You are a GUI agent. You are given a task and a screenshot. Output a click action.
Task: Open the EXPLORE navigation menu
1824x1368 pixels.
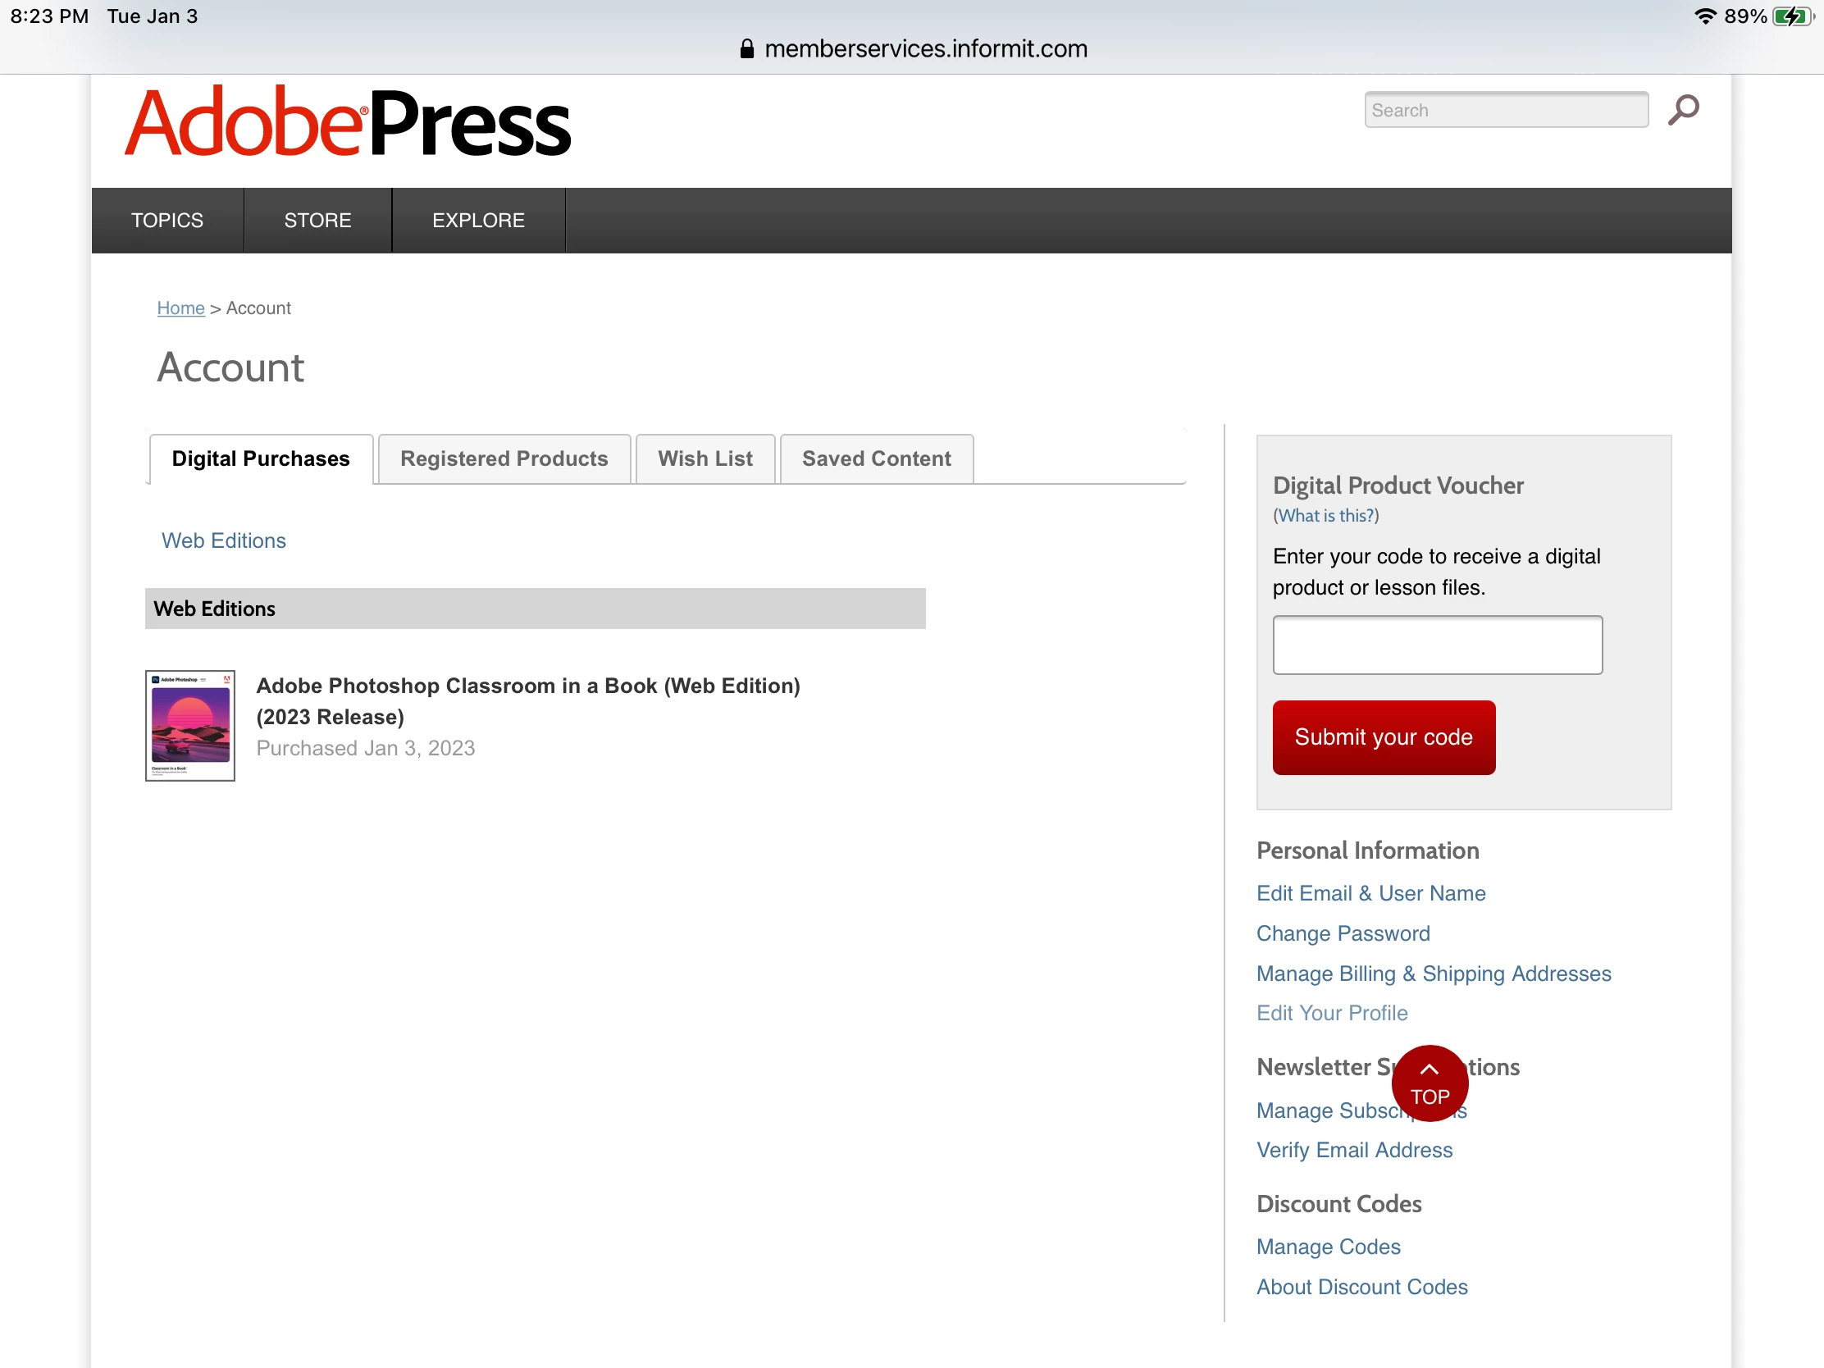[478, 220]
